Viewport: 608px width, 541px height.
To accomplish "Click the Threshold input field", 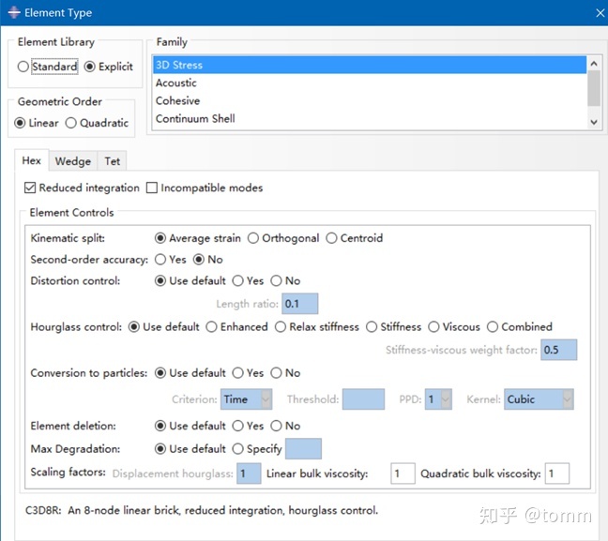I will pos(364,399).
